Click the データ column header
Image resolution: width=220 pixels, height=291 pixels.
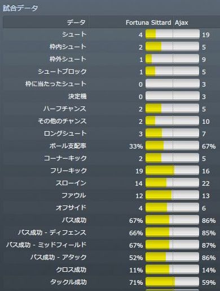click(x=76, y=23)
